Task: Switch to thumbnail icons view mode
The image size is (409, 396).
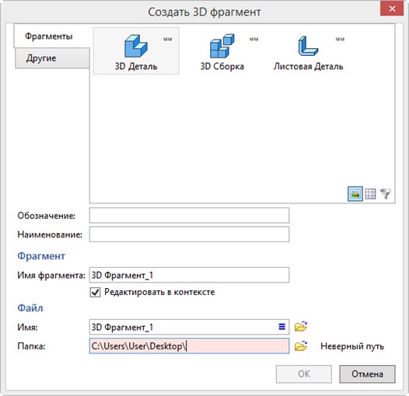Action: 355,194
